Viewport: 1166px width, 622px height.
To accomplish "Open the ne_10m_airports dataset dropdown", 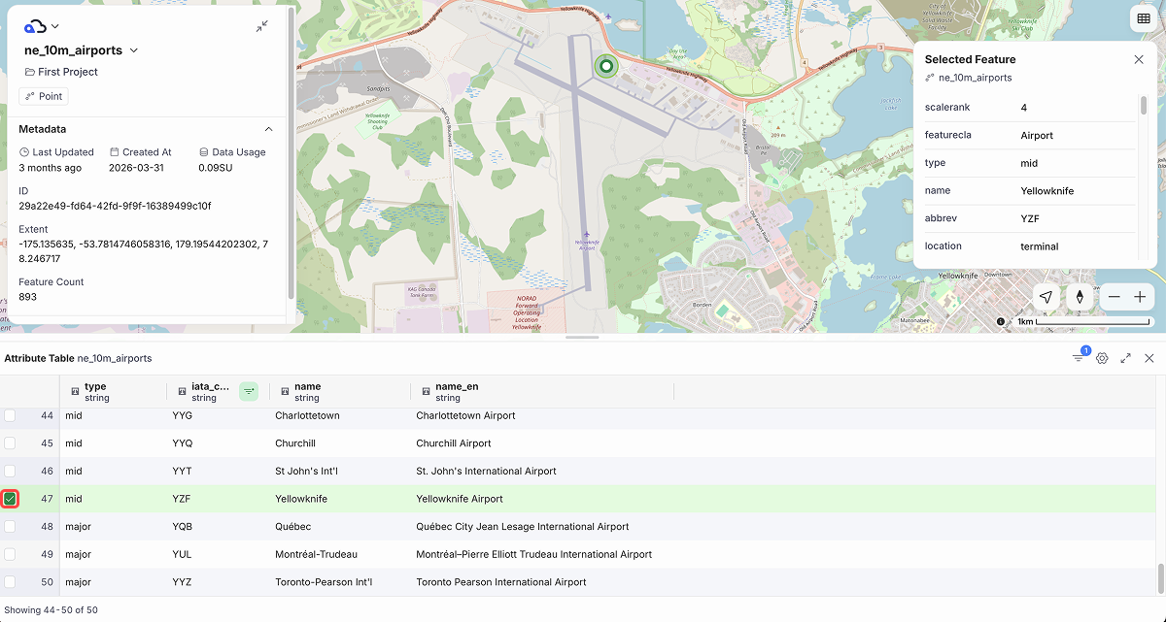I will pyautogui.click(x=134, y=50).
